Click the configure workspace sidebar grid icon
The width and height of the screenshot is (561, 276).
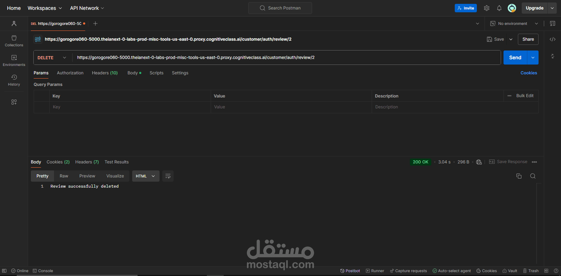click(x=14, y=102)
